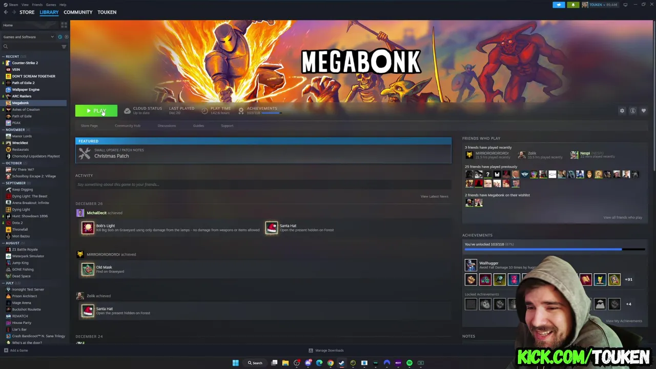Open the collections grid view icon
Viewport: 656px width, 369px height.
64,25
